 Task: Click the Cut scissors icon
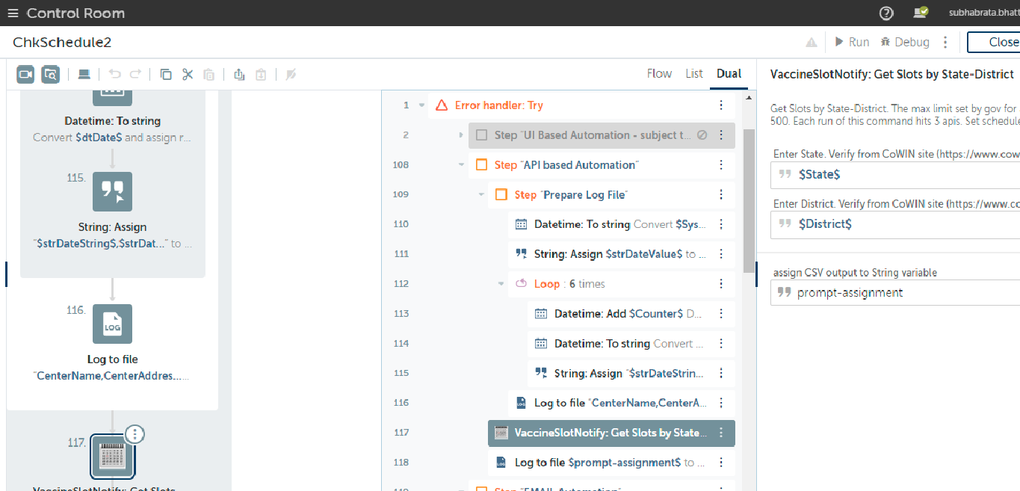[188, 74]
